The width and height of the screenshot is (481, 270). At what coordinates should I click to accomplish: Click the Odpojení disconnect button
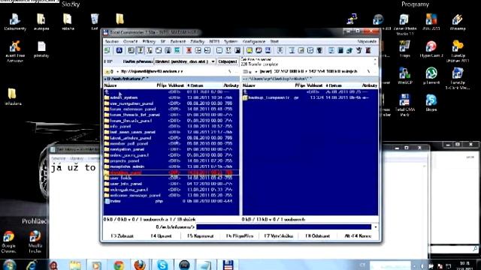227,61
